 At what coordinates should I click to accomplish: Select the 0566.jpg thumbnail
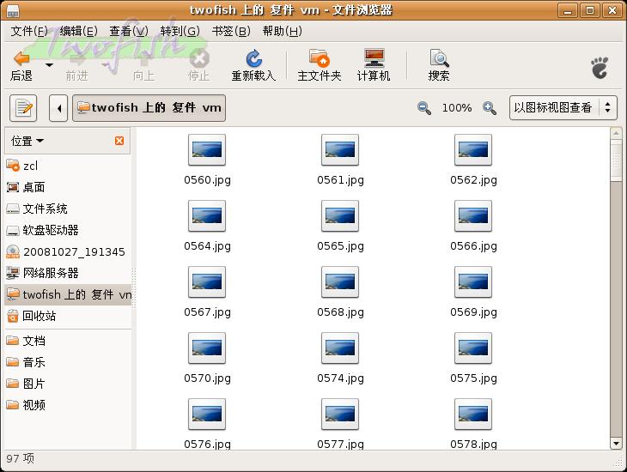473,216
